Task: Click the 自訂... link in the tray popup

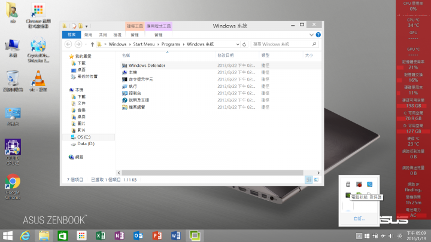Action: [x=359, y=219]
